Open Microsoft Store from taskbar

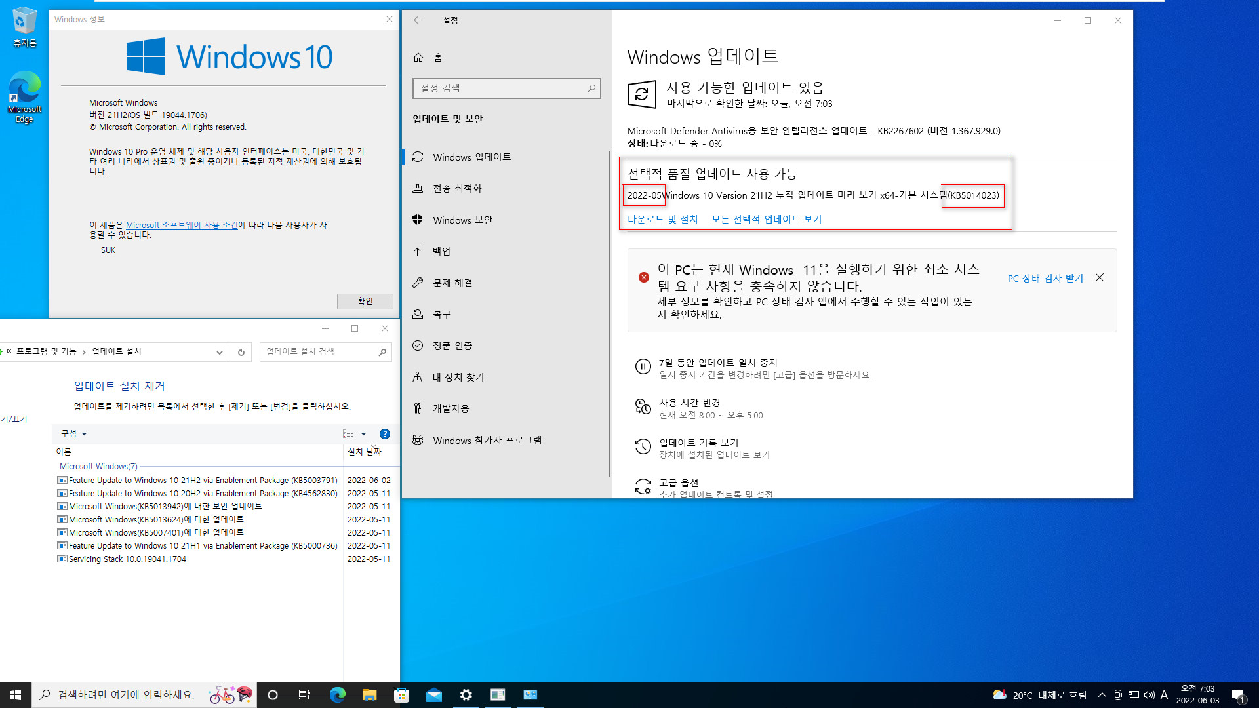(x=401, y=695)
